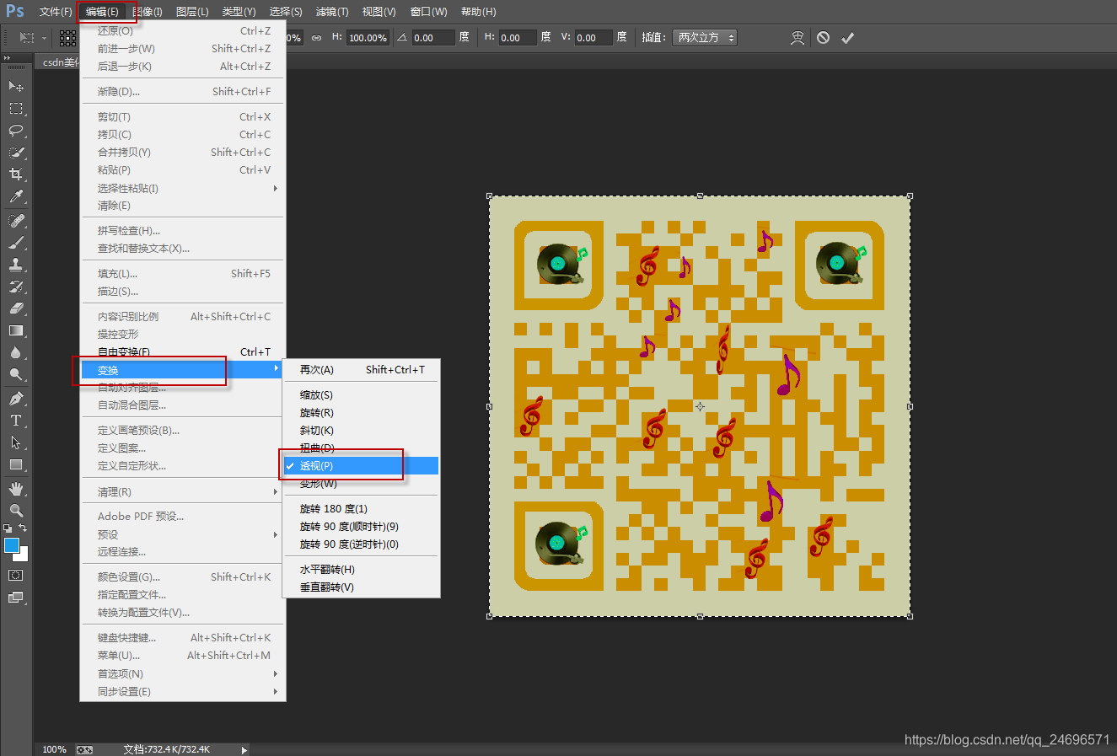Choose 斜切(K) in transform submenu
This screenshot has width=1117, height=756.
coord(361,431)
